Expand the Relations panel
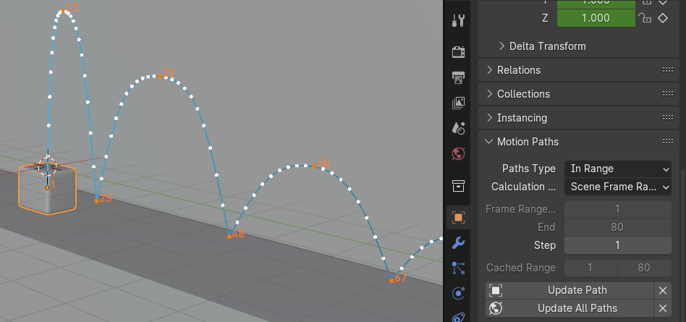The image size is (686, 322). pyautogui.click(x=518, y=70)
